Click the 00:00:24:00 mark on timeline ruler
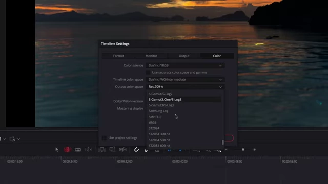Screen dimensions: 328x184 click(70, 162)
